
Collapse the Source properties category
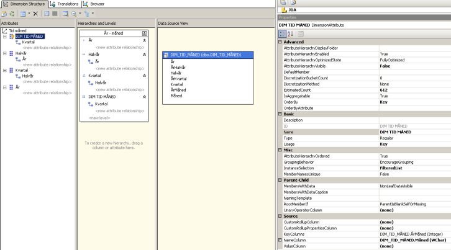coord(280,216)
